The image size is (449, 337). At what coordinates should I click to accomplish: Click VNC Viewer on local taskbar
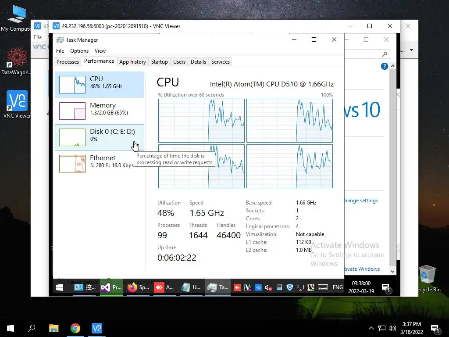[97, 328]
